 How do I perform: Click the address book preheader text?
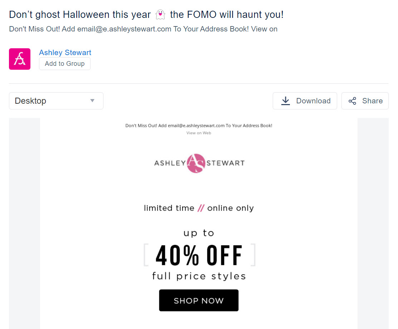(x=199, y=126)
